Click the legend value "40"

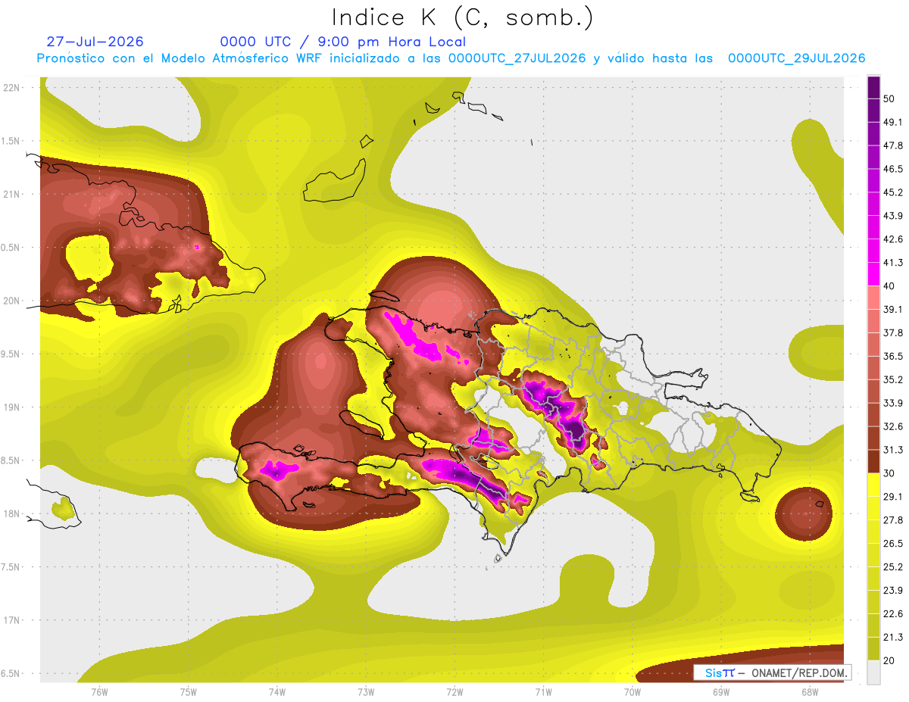[x=889, y=286]
